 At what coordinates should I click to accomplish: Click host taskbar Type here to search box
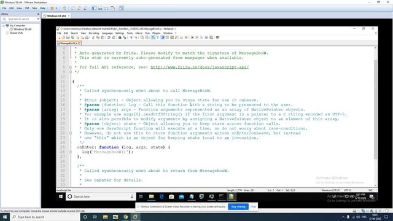coord(45,217)
